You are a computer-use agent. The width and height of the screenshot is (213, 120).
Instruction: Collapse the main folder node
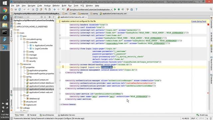15,33
